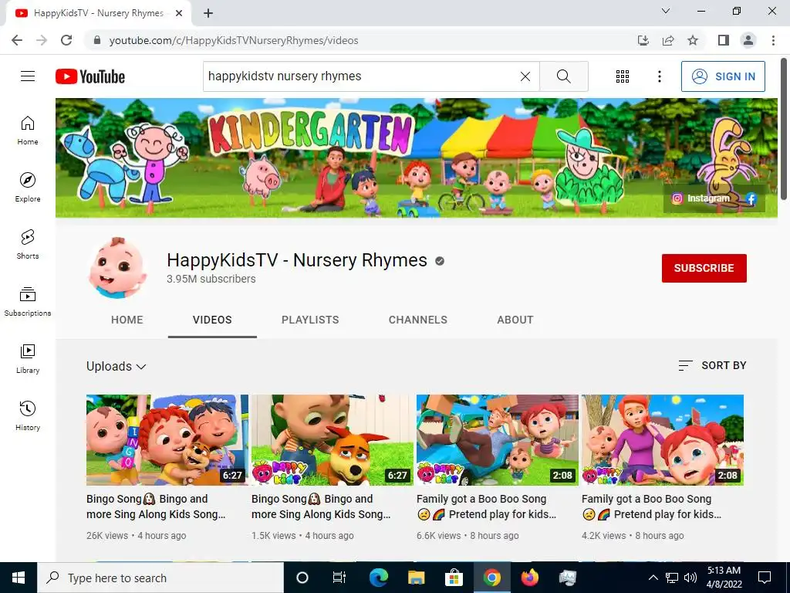
Task: Play the Boo Boo thumbnail with crying girl
Action: pyautogui.click(x=663, y=439)
